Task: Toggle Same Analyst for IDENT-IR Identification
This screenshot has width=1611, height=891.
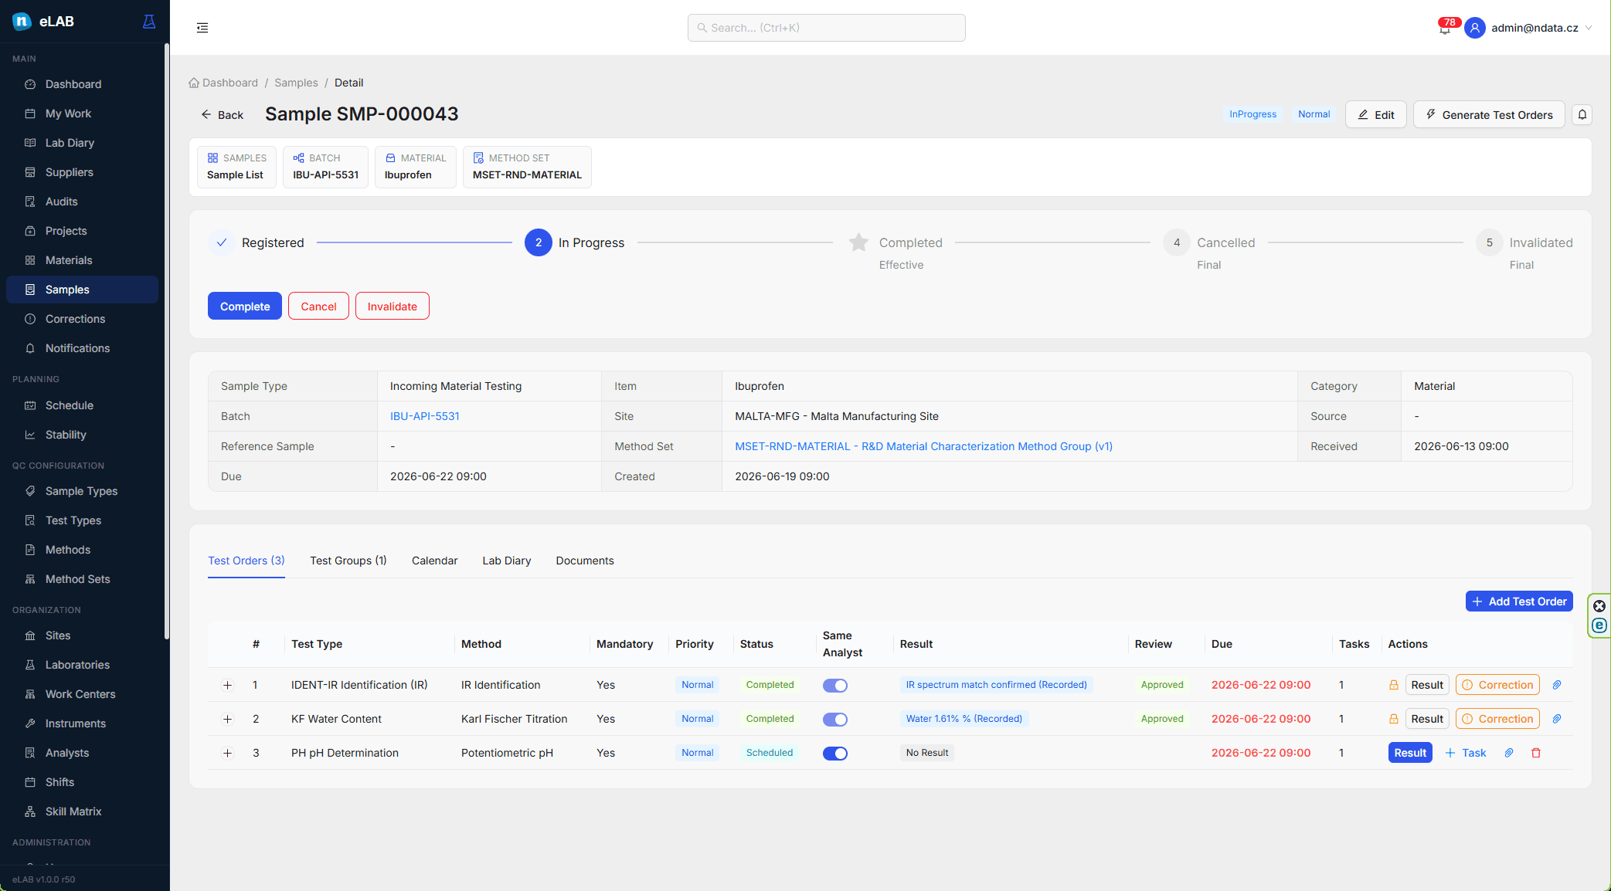Action: pos(835,686)
